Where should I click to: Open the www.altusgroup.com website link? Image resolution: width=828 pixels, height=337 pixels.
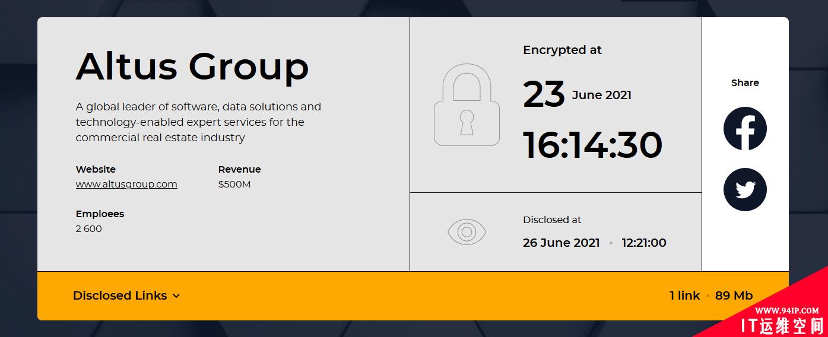pos(126,184)
